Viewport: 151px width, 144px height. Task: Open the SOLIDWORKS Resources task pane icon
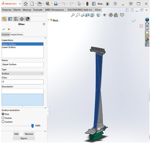pyautogui.click(x=147, y=24)
